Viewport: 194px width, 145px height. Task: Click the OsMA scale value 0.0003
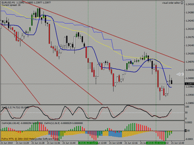[189, 122]
